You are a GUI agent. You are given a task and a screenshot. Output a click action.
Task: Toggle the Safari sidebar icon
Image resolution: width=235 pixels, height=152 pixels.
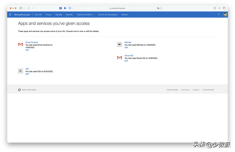pyautogui.click(x=21, y=8)
